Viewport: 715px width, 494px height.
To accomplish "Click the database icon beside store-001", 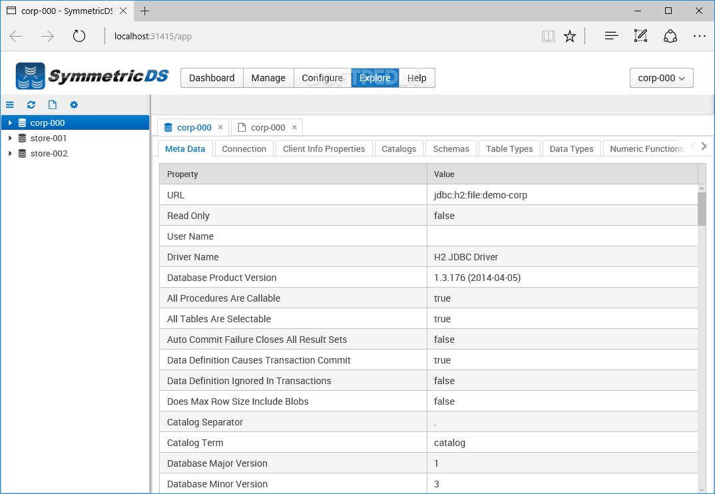I will tap(22, 138).
